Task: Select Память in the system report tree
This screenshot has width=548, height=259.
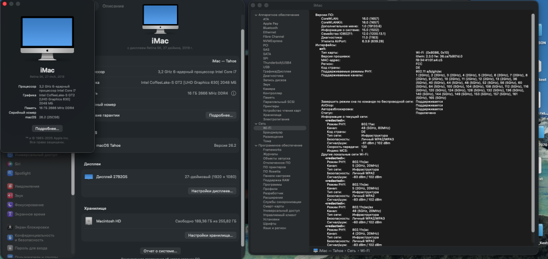Action: point(269,97)
